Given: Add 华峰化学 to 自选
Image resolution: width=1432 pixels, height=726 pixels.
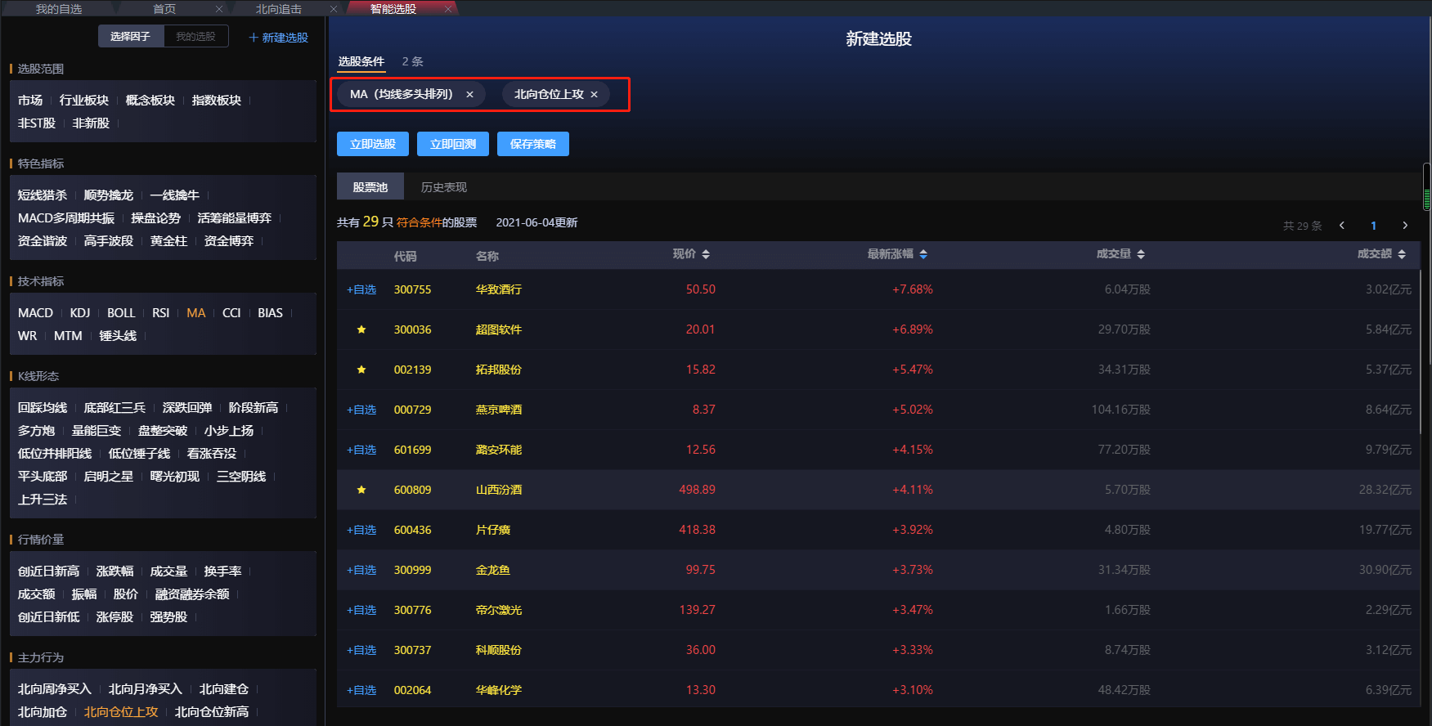Looking at the screenshot, I should pos(361,690).
